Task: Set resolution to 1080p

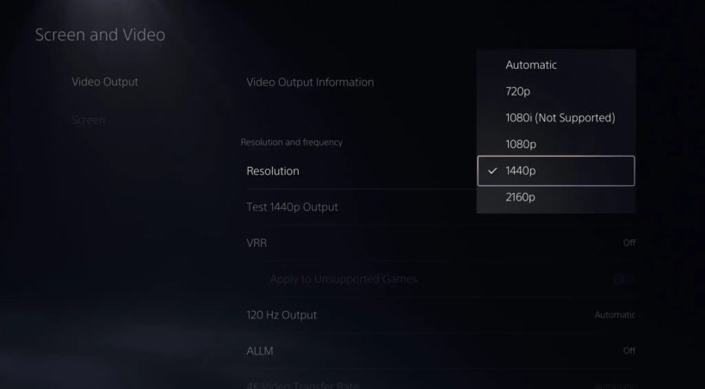Action: point(523,144)
